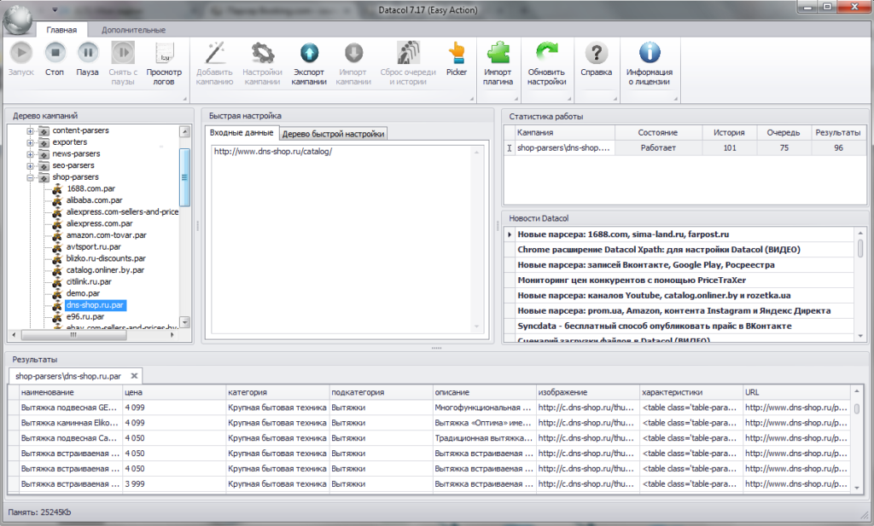Viewport: 874px width, 526px height.
Task: Select dns-shop.ru.par campaign
Action: tap(96, 305)
